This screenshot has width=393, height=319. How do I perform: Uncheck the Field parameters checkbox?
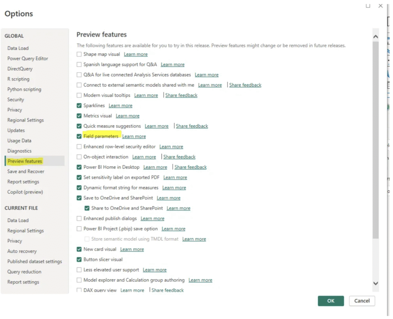79,136
